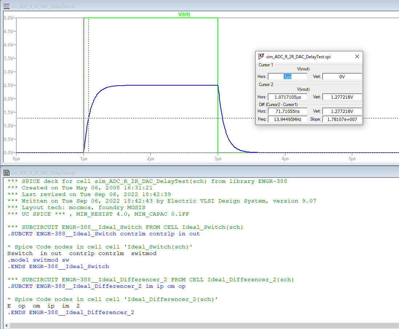Viewport: 399px width, 329px height.
Task: Edit Cursor 1 Horz field showing 1µs
Action: pyautogui.click(x=288, y=77)
